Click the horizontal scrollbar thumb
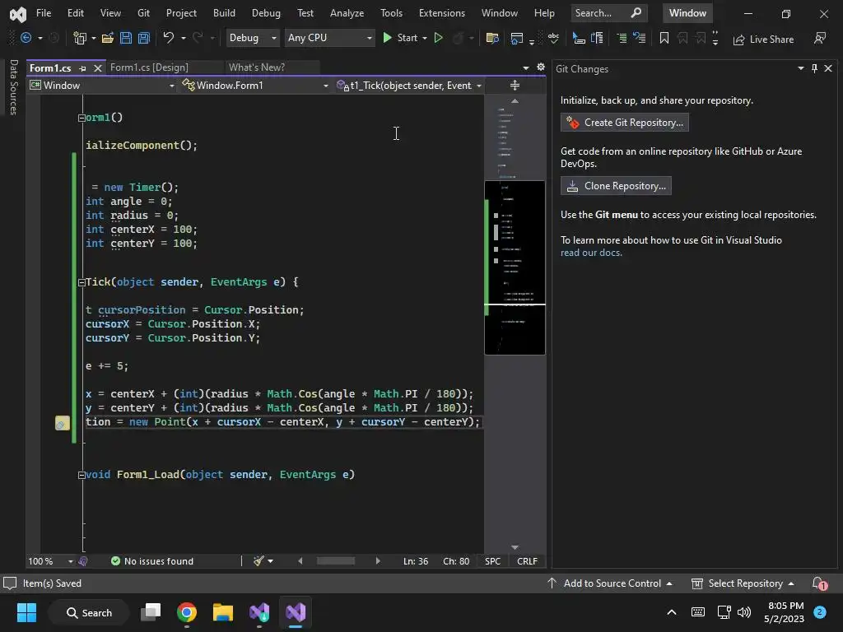This screenshot has width=843, height=632. coord(336,561)
